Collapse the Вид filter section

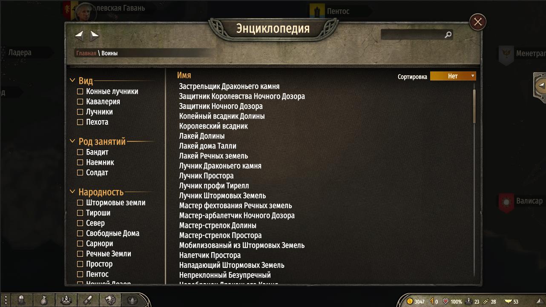click(72, 80)
